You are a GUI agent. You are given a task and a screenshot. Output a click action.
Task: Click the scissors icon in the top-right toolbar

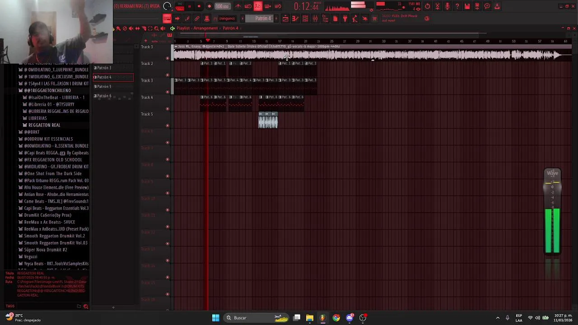[x=437, y=6]
